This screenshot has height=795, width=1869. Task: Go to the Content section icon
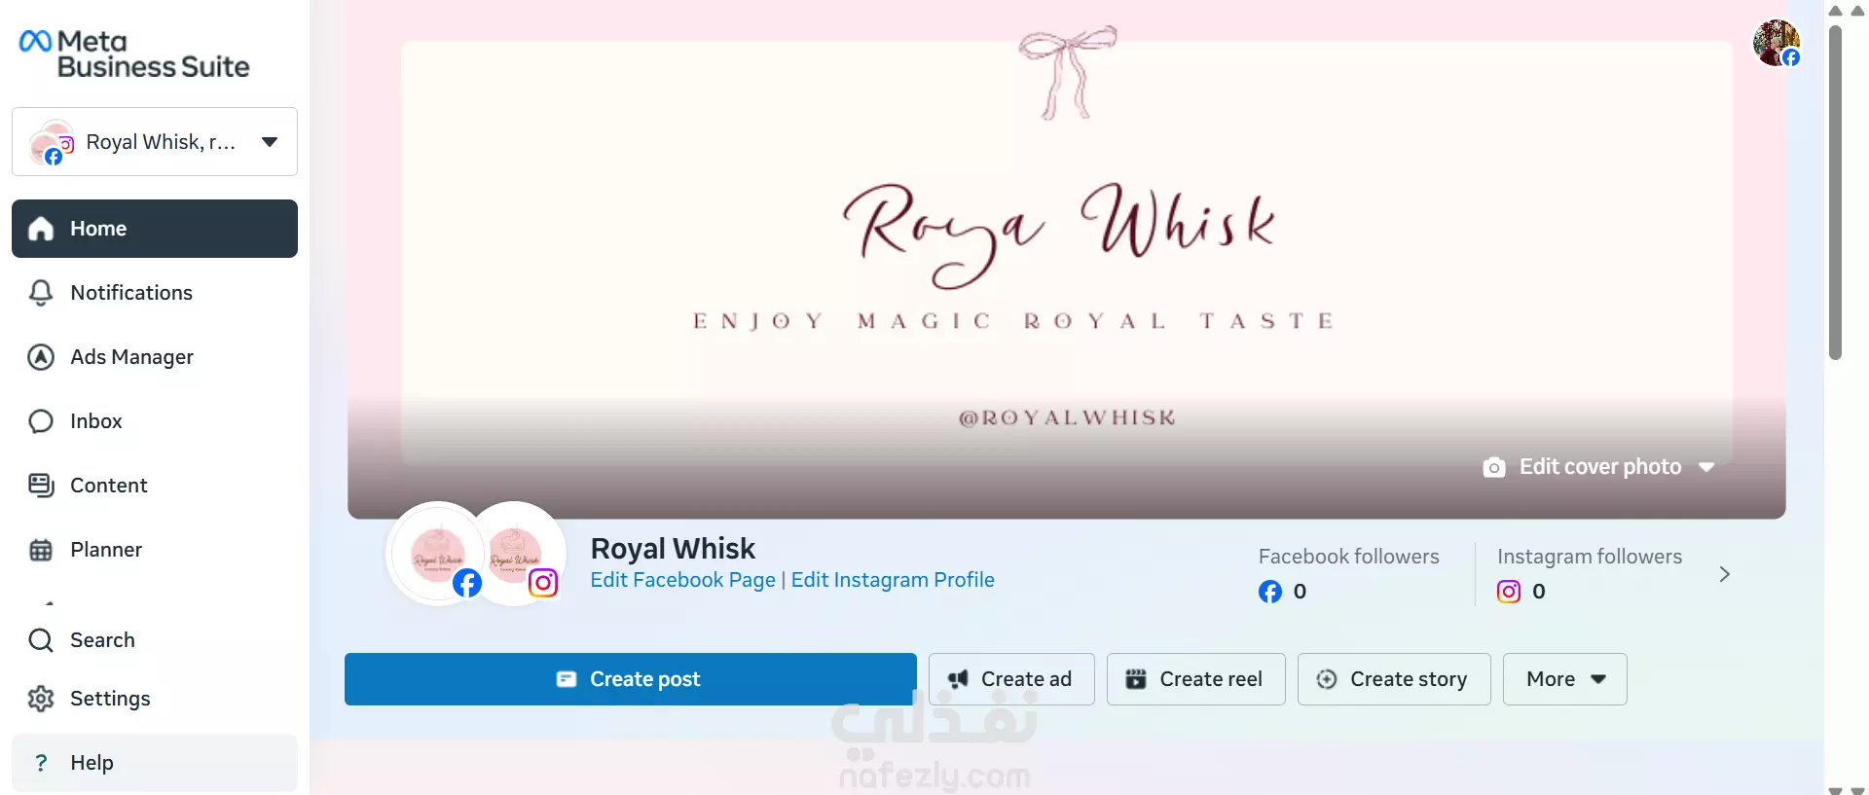41,486
